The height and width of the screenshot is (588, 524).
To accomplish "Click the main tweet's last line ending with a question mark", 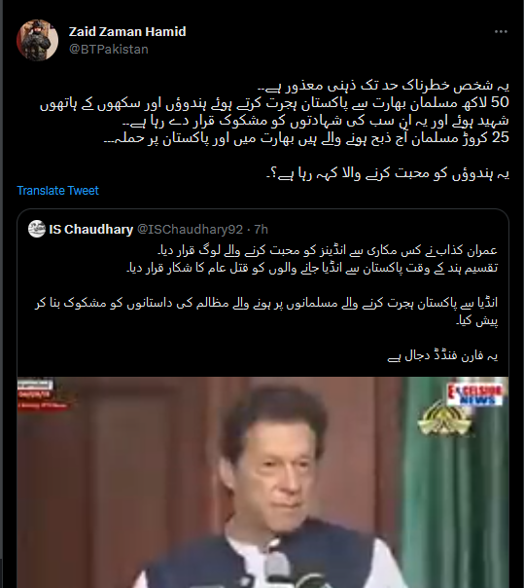I will pyautogui.click(x=388, y=173).
